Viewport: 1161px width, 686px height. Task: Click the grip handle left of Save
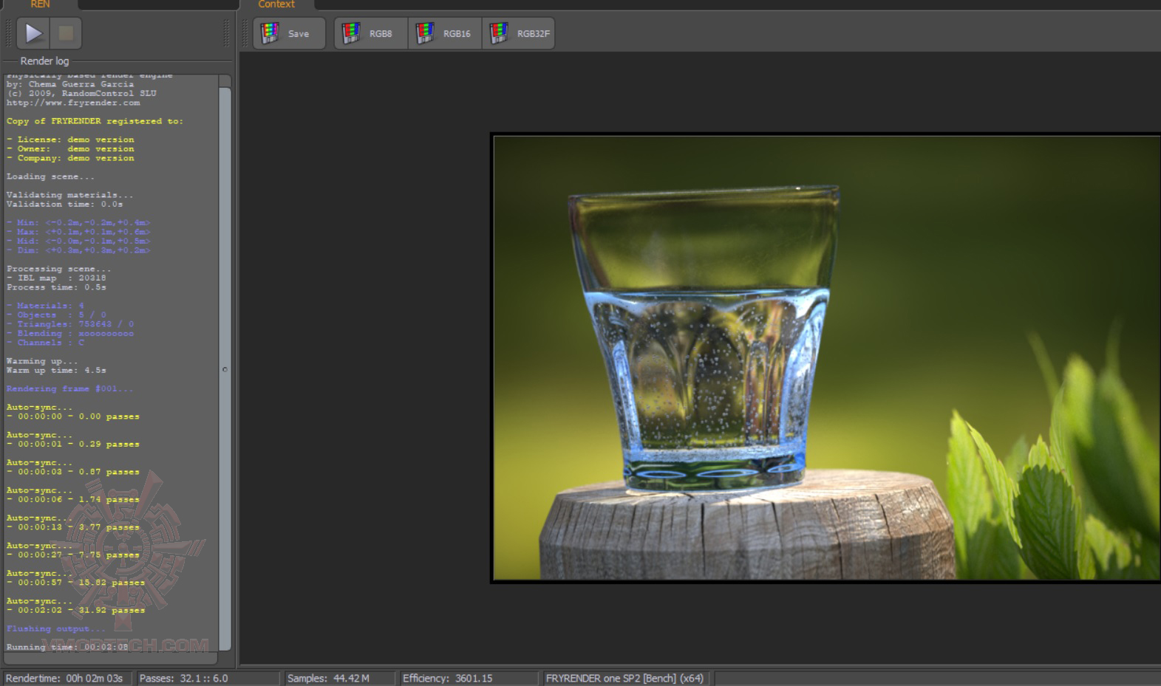click(246, 33)
